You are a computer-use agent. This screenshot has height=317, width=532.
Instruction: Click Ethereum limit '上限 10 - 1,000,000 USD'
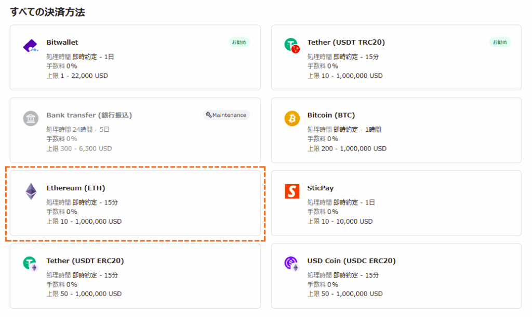pyautogui.click(x=84, y=221)
